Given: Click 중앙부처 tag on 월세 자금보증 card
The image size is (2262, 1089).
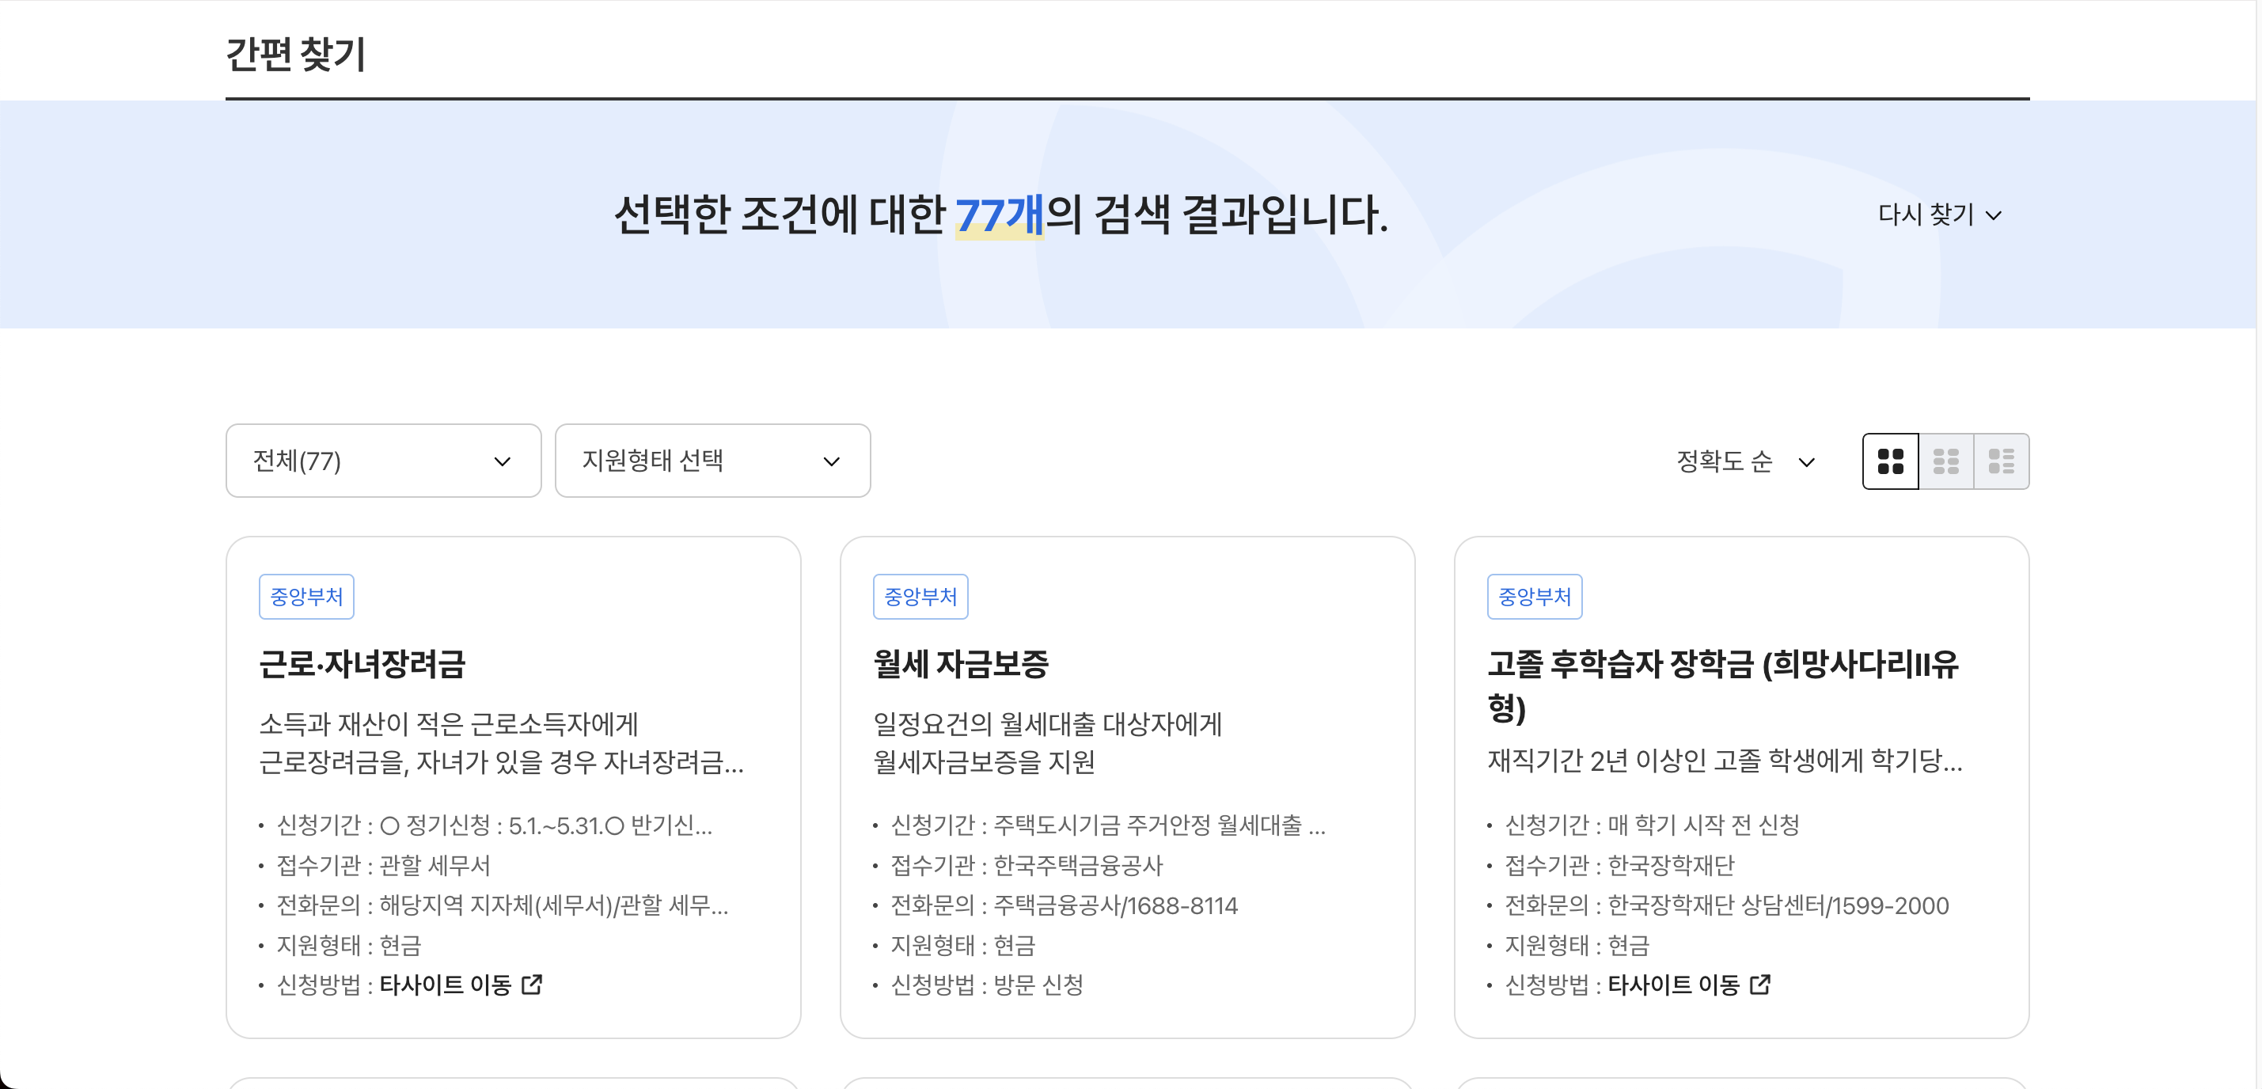Looking at the screenshot, I should [920, 596].
